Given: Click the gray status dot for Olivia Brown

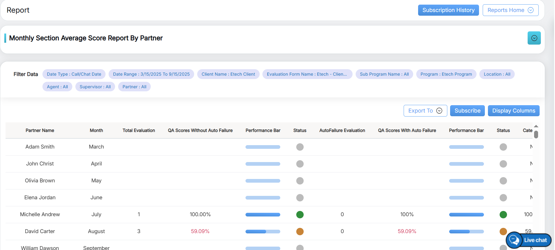Looking at the screenshot, I should pyautogui.click(x=300, y=181).
